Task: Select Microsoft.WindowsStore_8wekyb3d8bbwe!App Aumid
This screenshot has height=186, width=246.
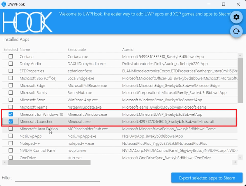Action: (x=162, y=100)
